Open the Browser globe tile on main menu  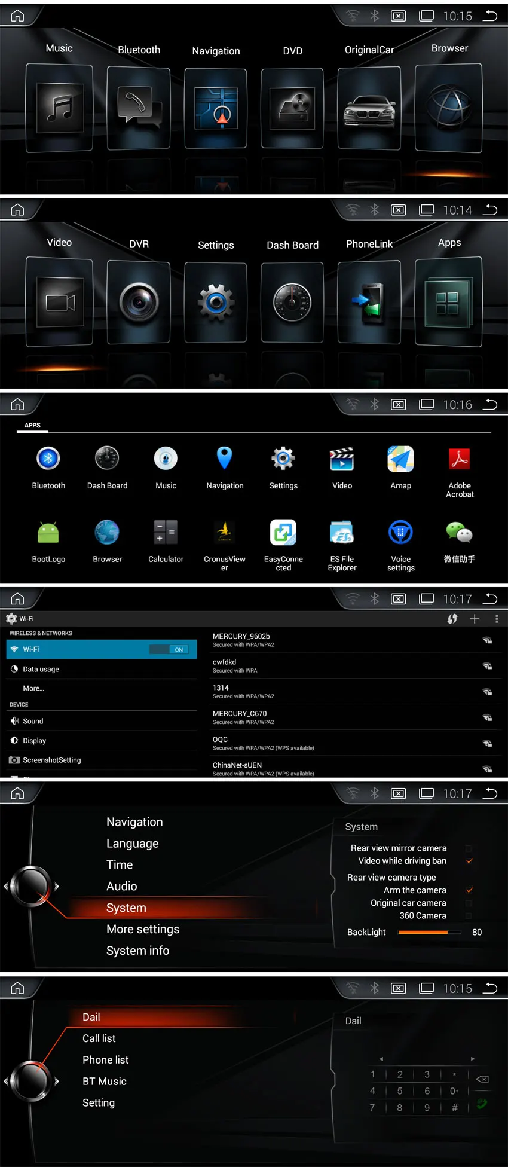pos(449,108)
